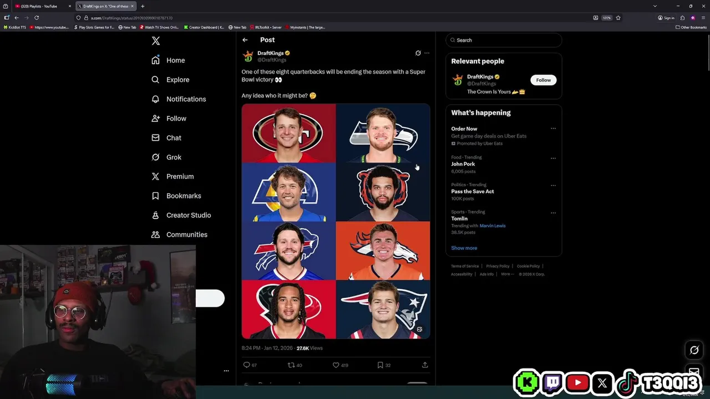Image resolution: width=710 pixels, height=399 pixels.
Task: Open the Premium page
Action: 173,177
